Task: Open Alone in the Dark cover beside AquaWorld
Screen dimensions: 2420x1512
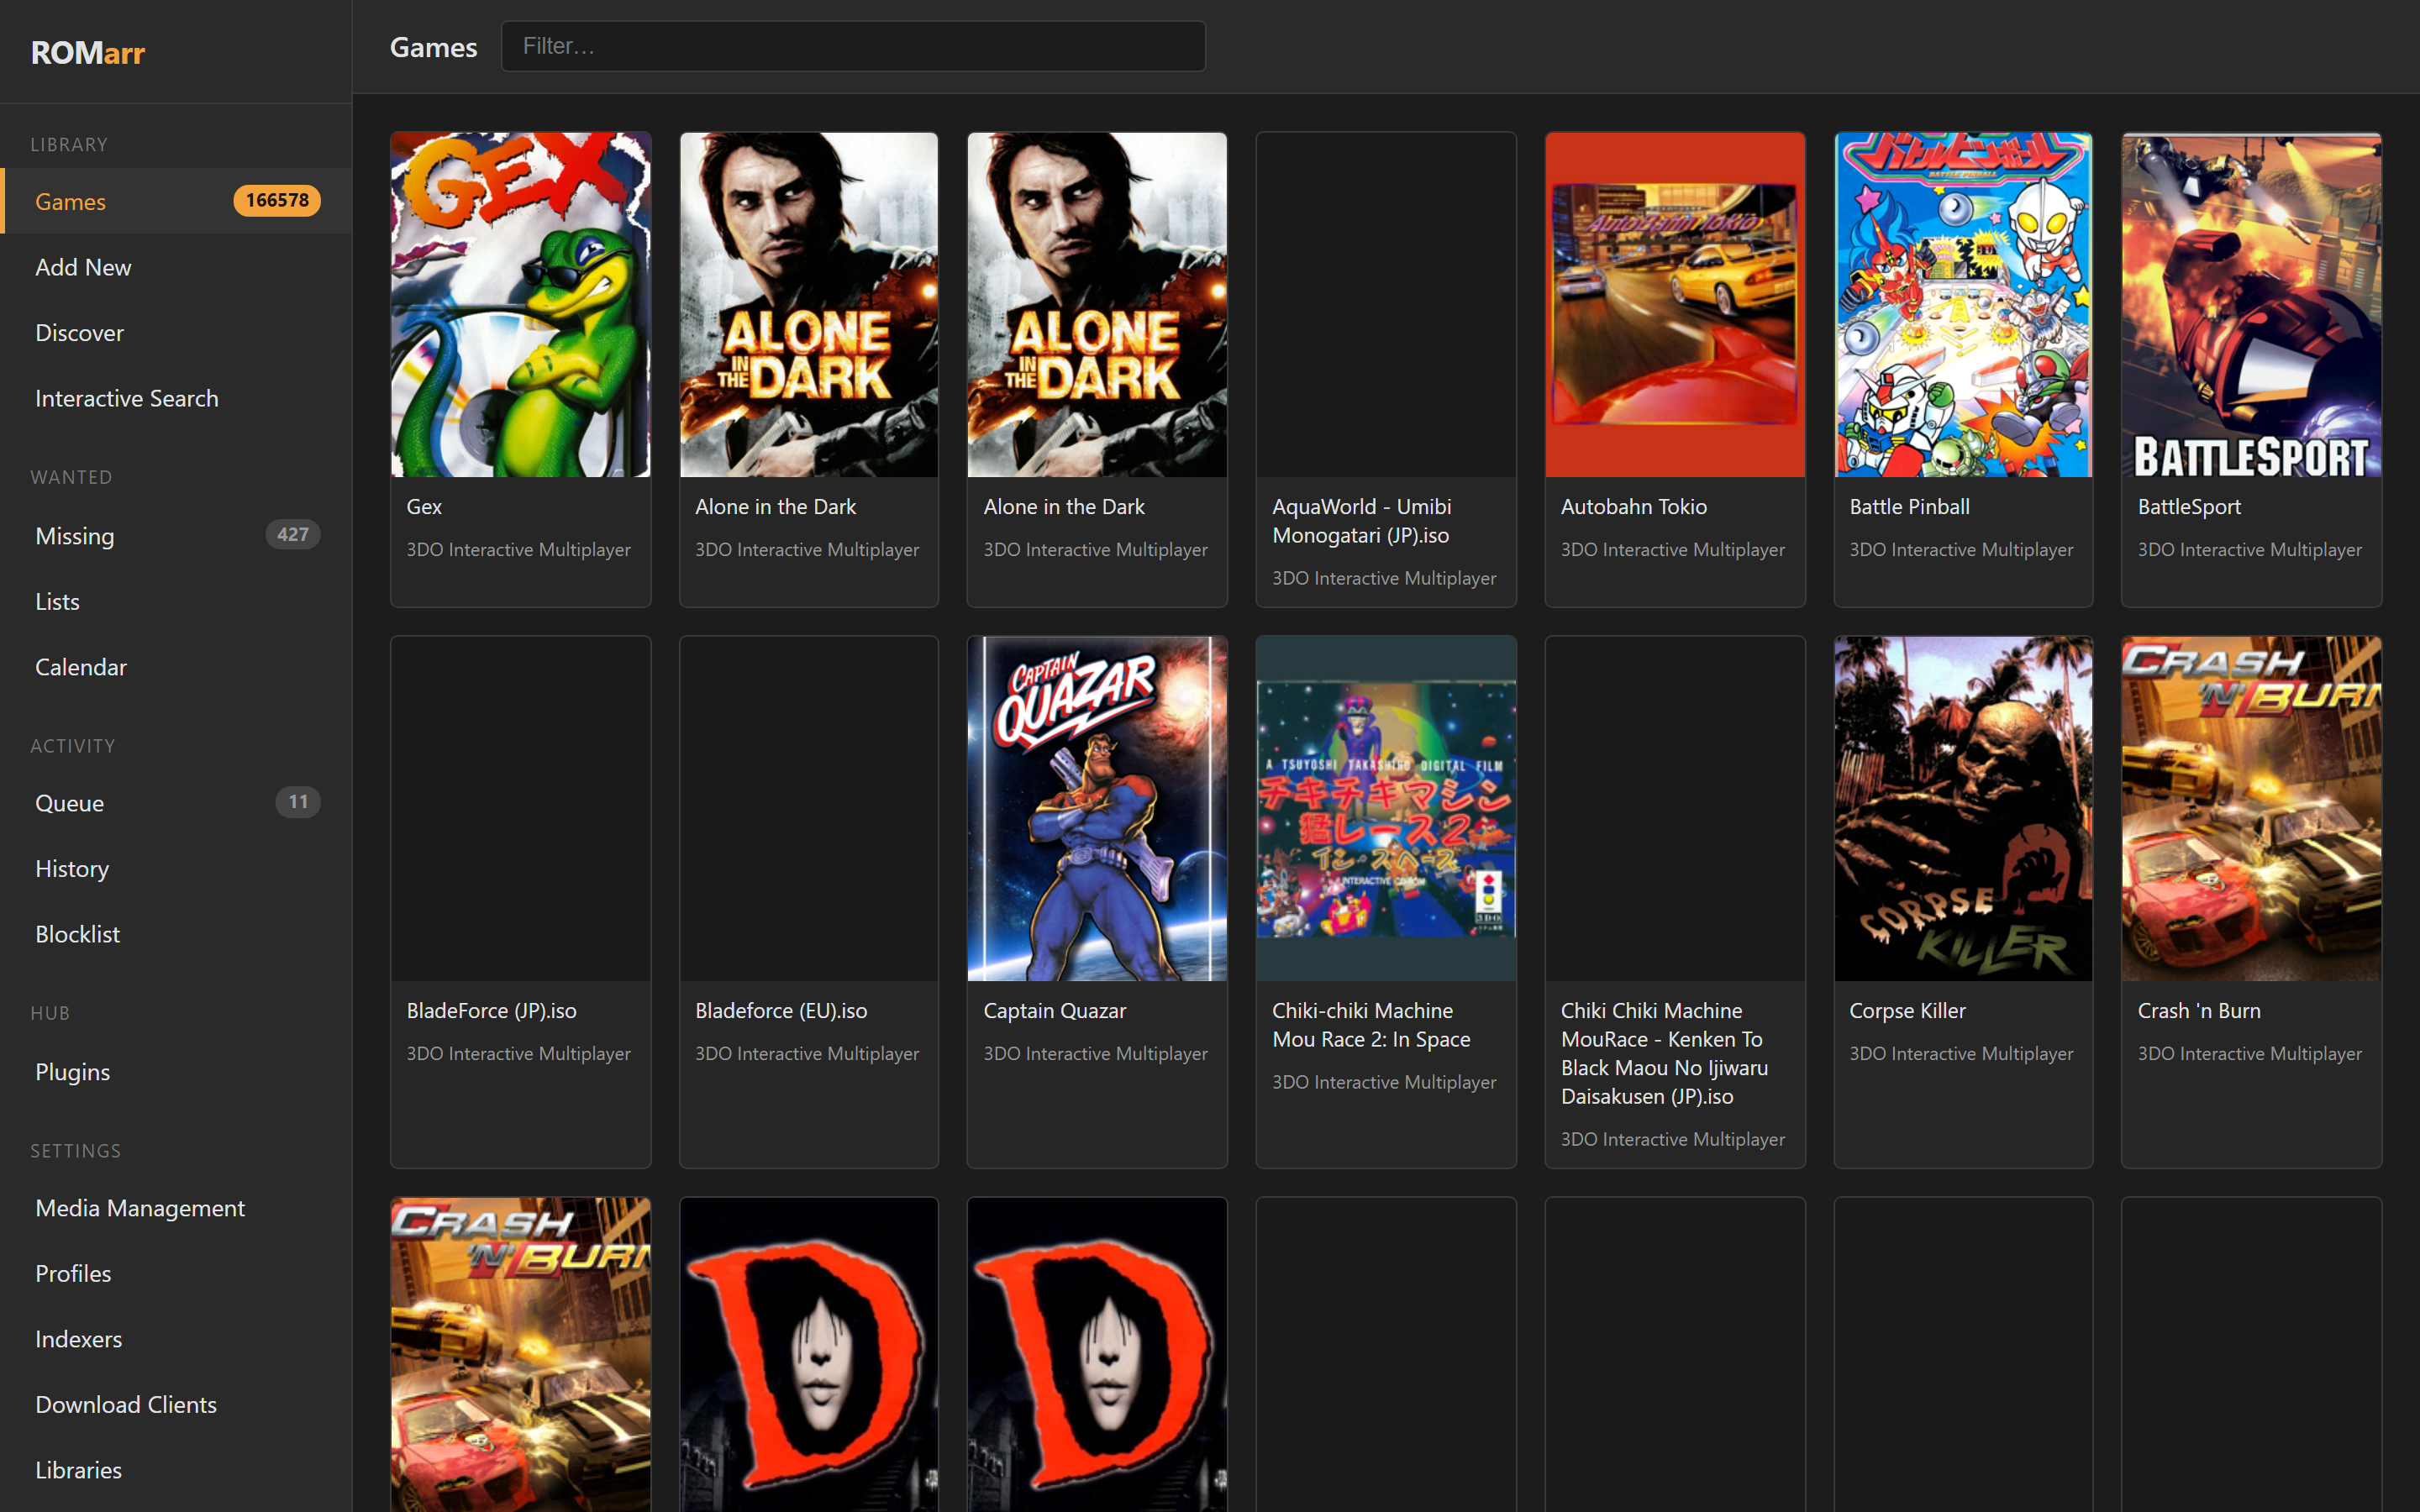Action: [1097, 305]
